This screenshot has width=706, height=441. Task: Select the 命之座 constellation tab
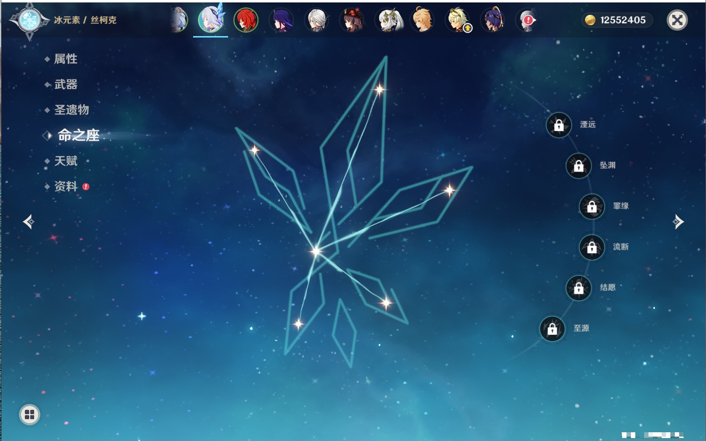click(78, 135)
